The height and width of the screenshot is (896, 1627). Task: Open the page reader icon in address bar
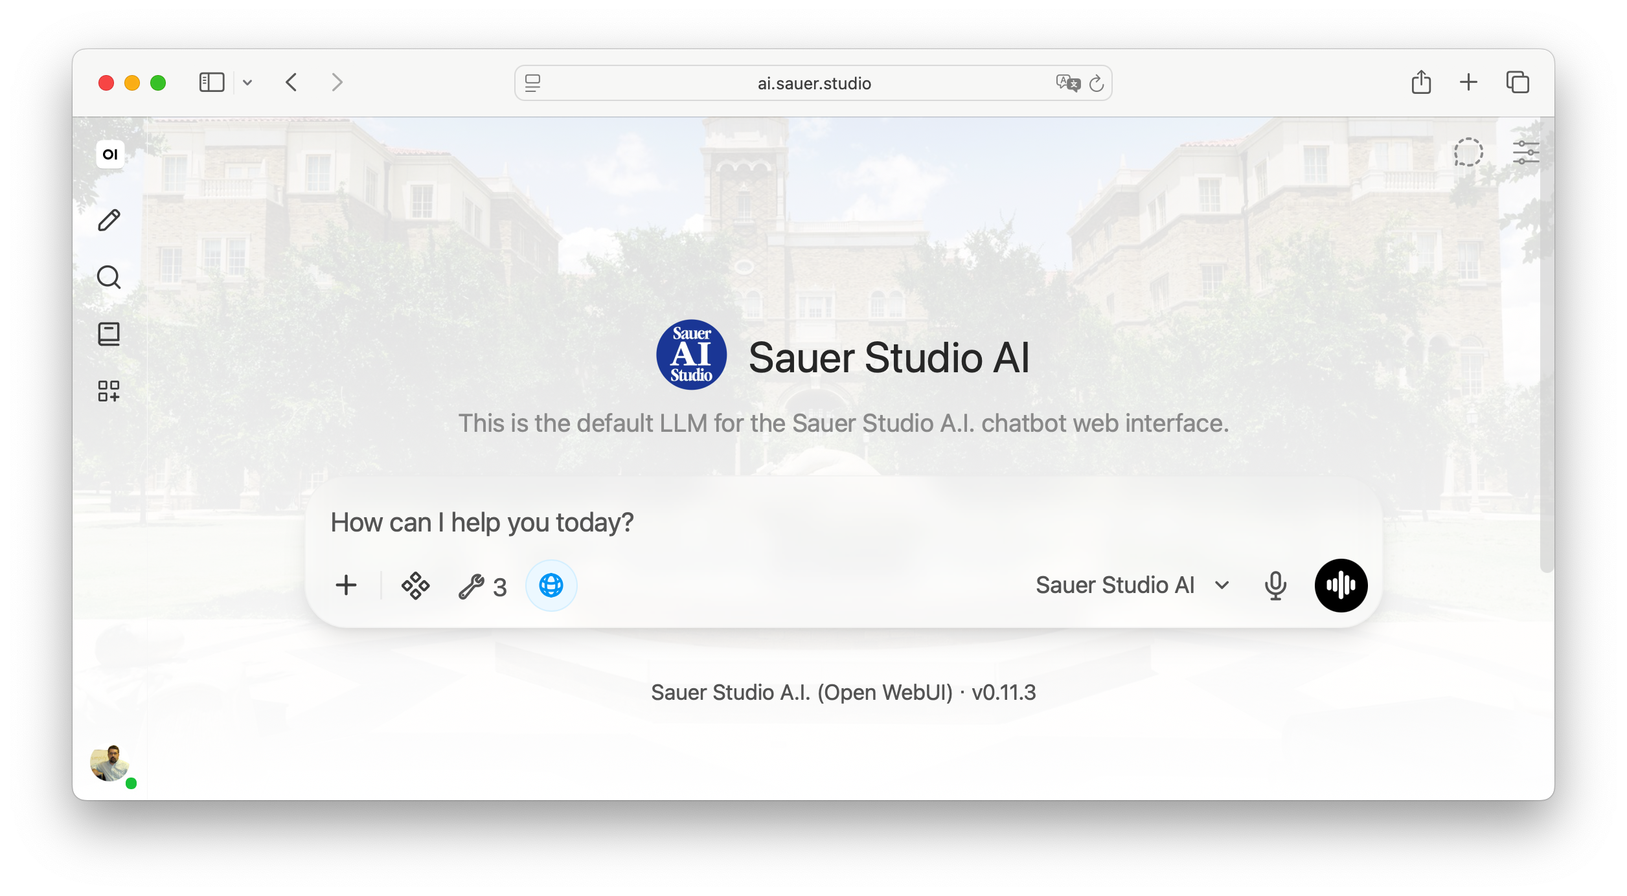coord(532,83)
